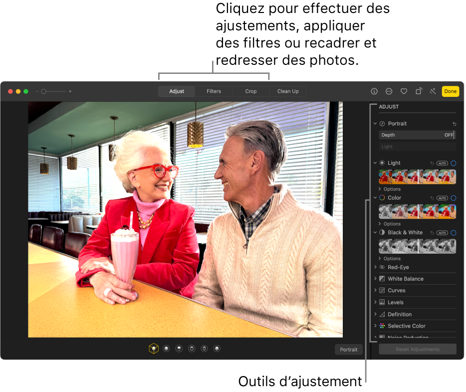Collapse the Black & White section
466x392 pixels.
coord(375,232)
